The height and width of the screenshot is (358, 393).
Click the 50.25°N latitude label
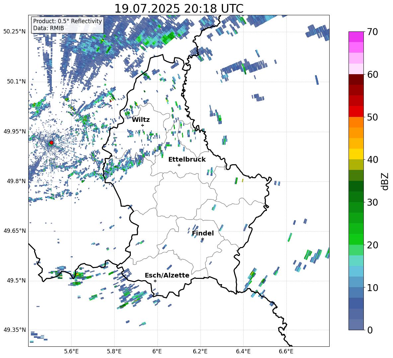point(15,32)
